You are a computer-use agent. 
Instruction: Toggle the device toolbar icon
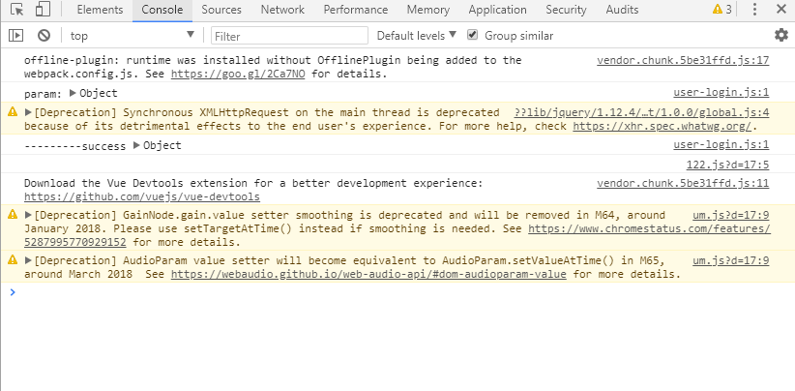coord(43,10)
